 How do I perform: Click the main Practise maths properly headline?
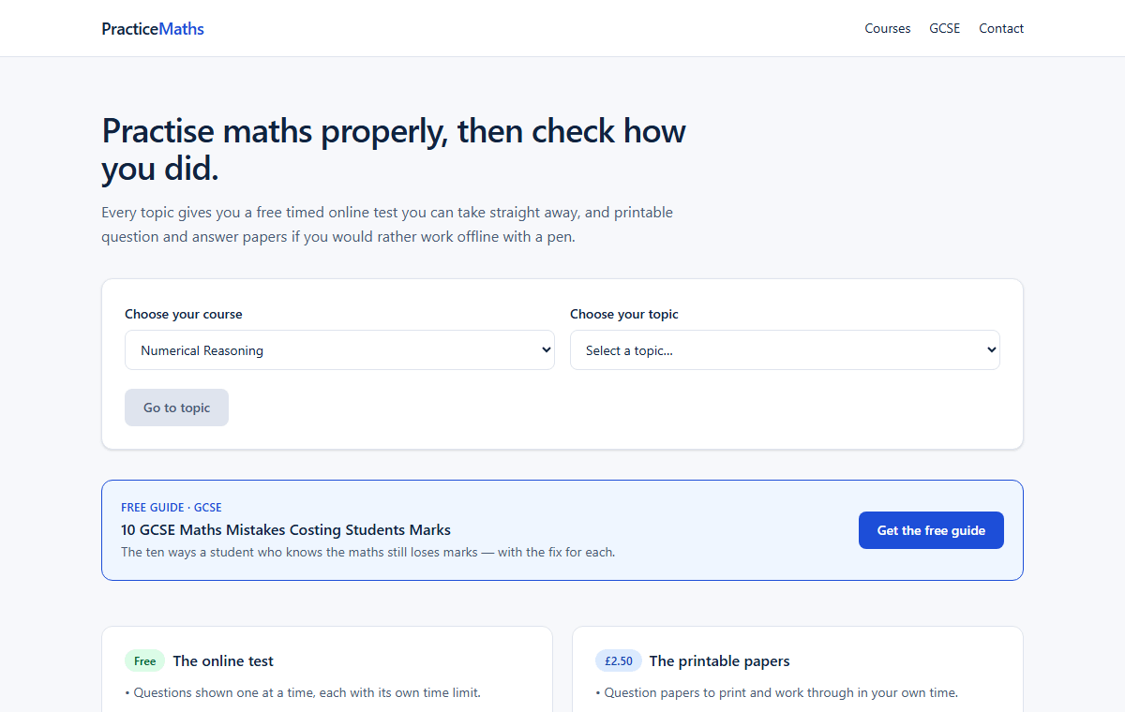pos(394,150)
